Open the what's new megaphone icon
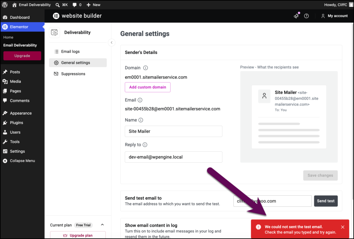354x239 pixels. [296, 16]
